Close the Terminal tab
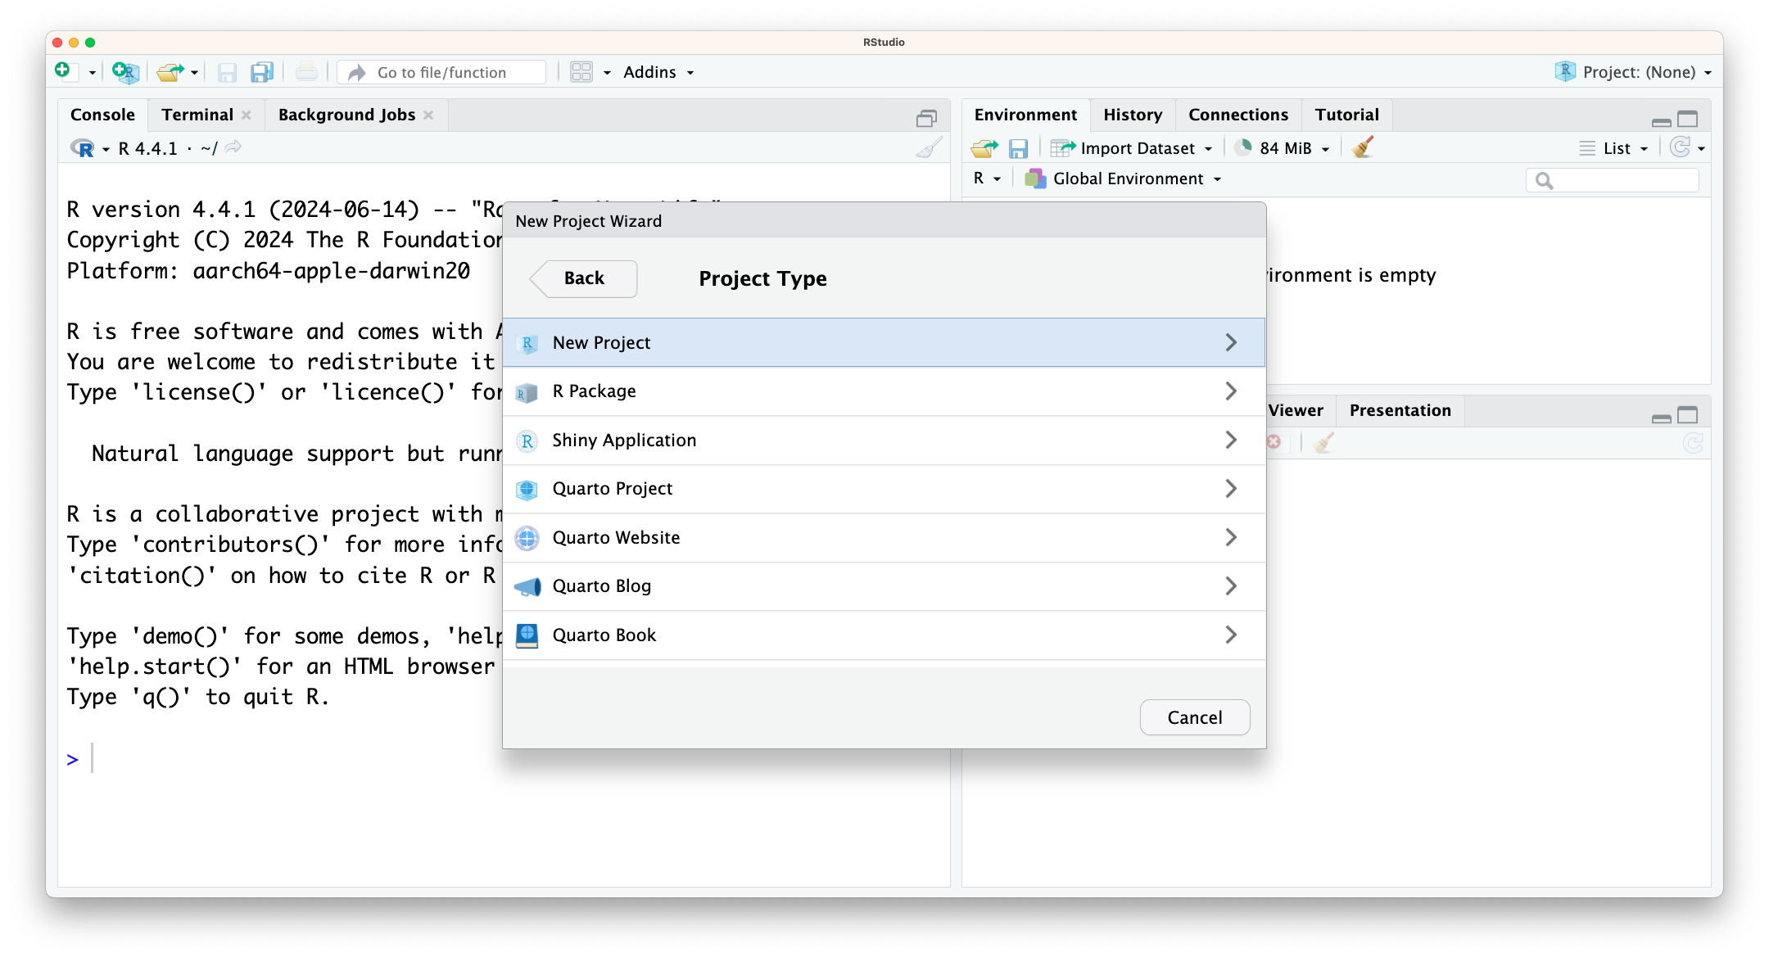 (247, 115)
